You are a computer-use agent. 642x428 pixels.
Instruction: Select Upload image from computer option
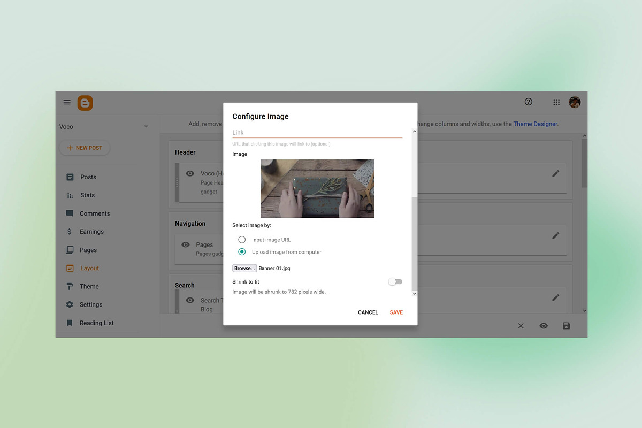click(242, 252)
